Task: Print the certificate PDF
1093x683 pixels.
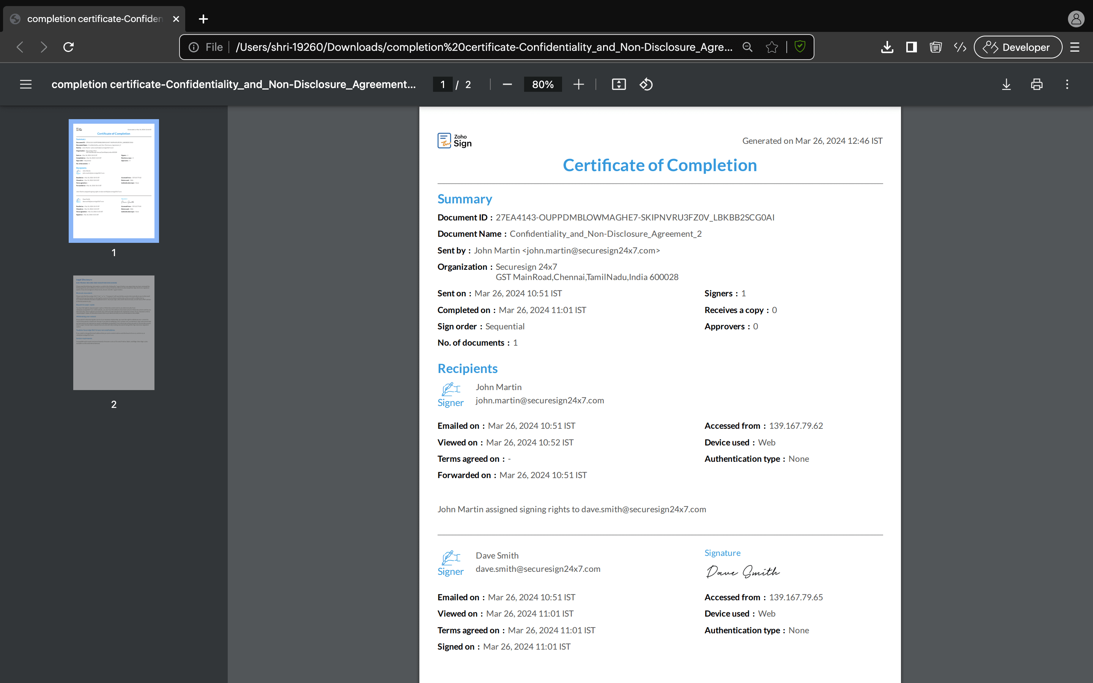Action: click(x=1036, y=85)
